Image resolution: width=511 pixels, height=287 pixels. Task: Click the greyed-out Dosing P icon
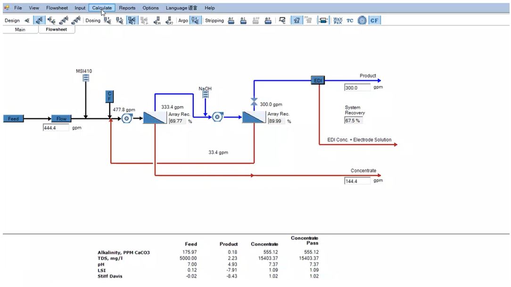point(144,21)
